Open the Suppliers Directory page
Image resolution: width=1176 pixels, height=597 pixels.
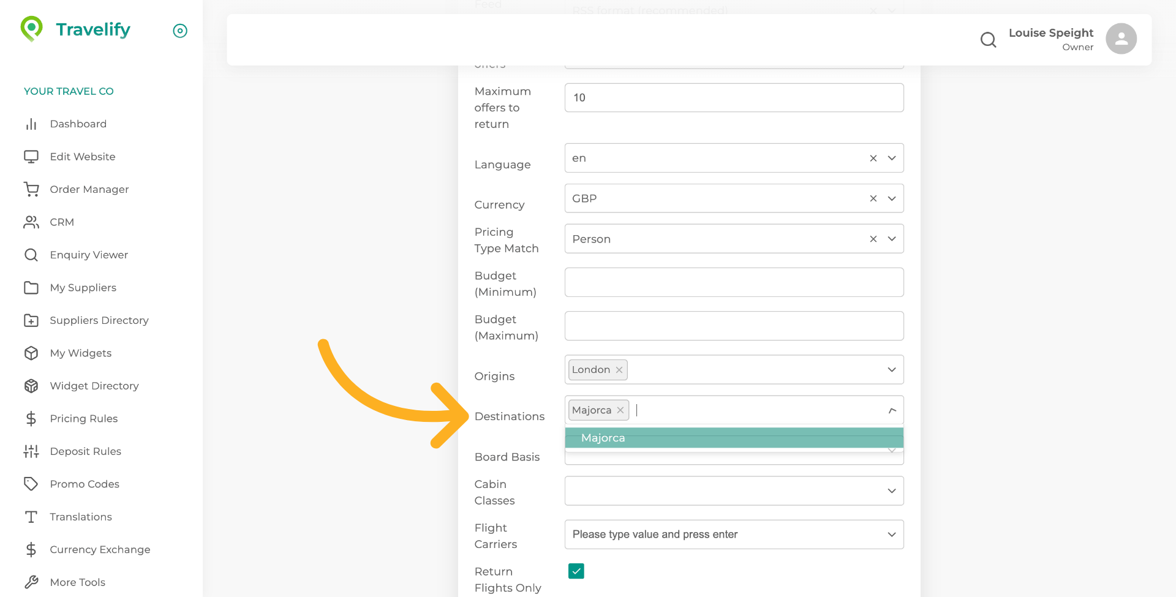[x=99, y=321]
